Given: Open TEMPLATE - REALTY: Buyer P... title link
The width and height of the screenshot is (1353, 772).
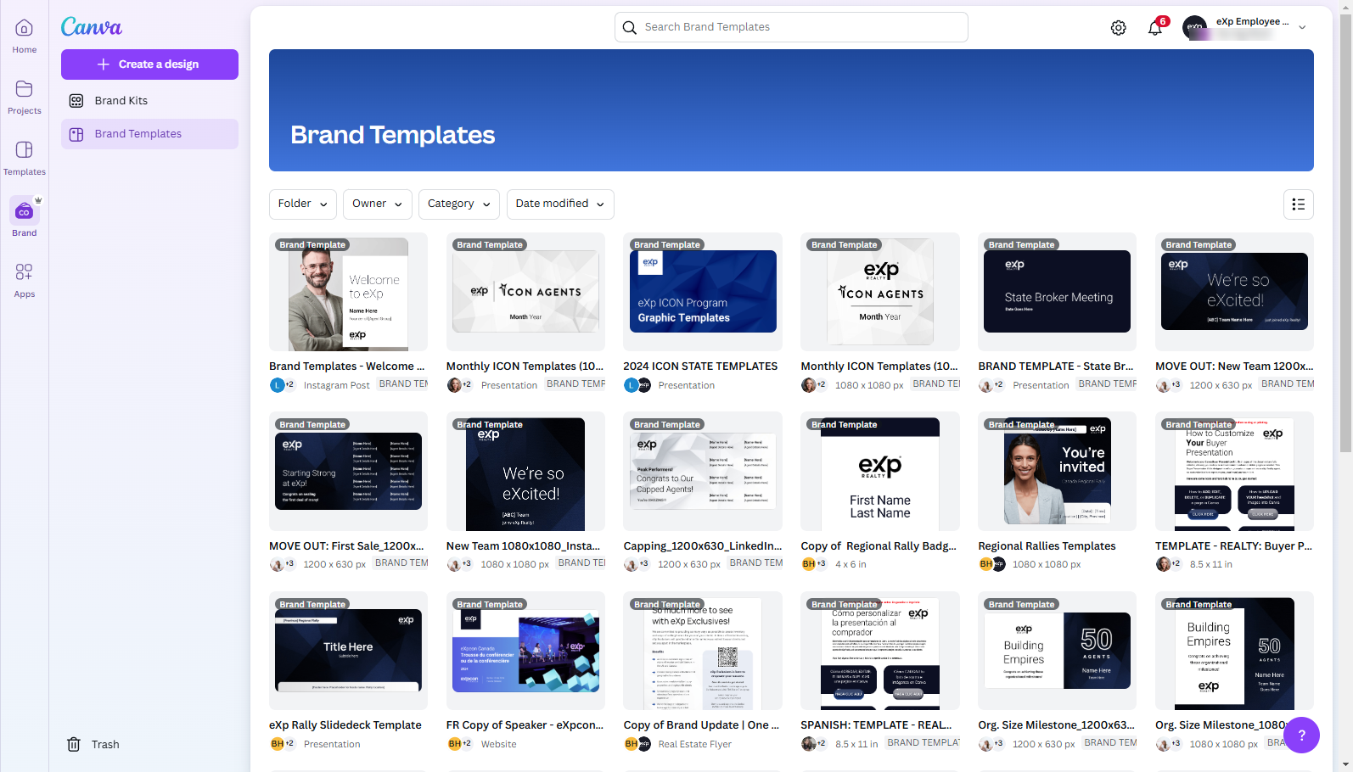Looking at the screenshot, I should (x=1233, y=546).
